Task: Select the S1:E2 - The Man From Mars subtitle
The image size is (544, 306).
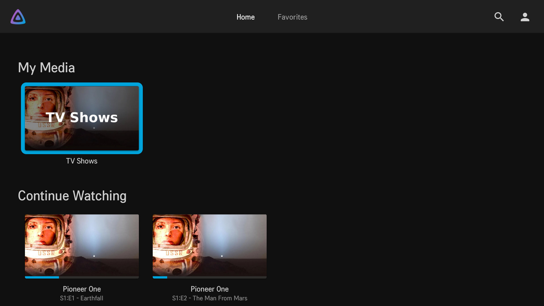Action: coord(209,298)
